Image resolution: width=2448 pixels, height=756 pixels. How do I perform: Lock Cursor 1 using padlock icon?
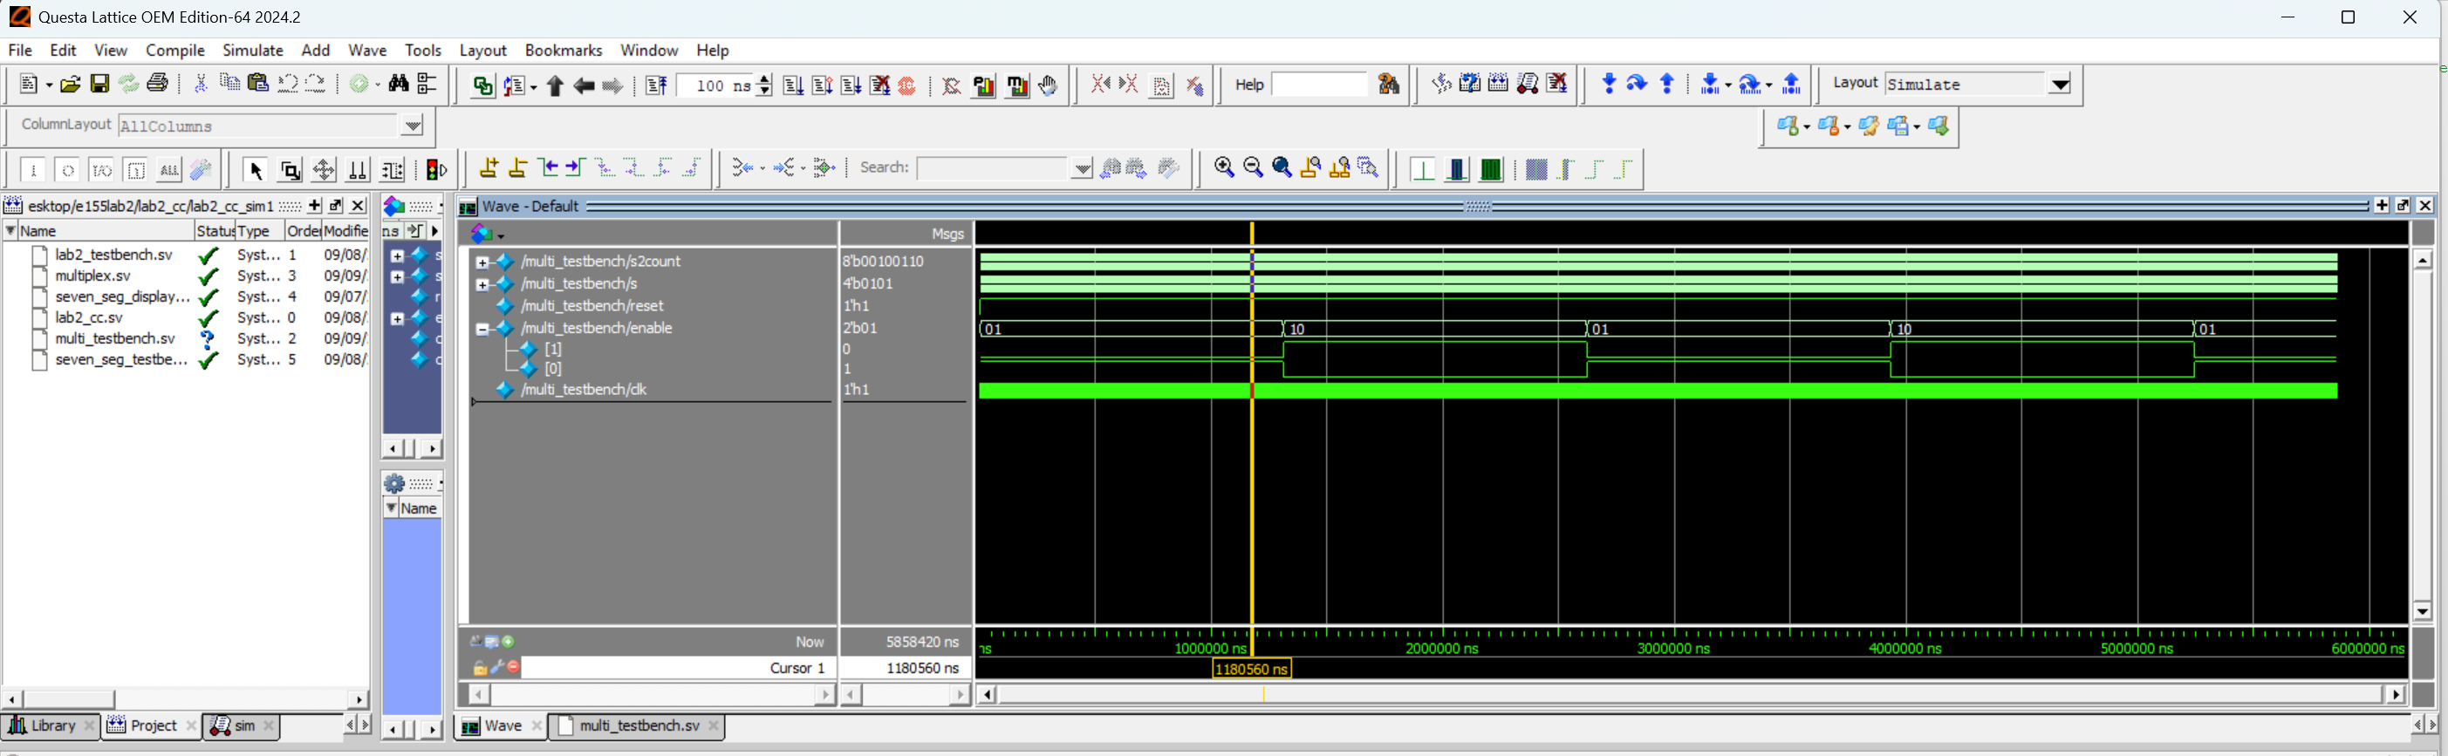pos(480,669)
